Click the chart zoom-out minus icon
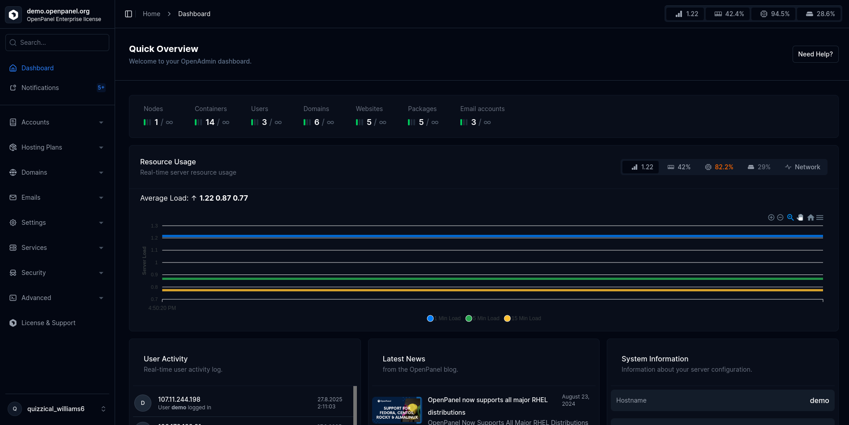 [x=780, y=218]
